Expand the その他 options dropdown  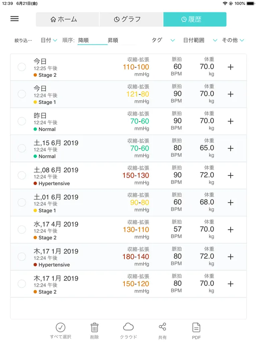pyautogui.click(x=233, y=40)
